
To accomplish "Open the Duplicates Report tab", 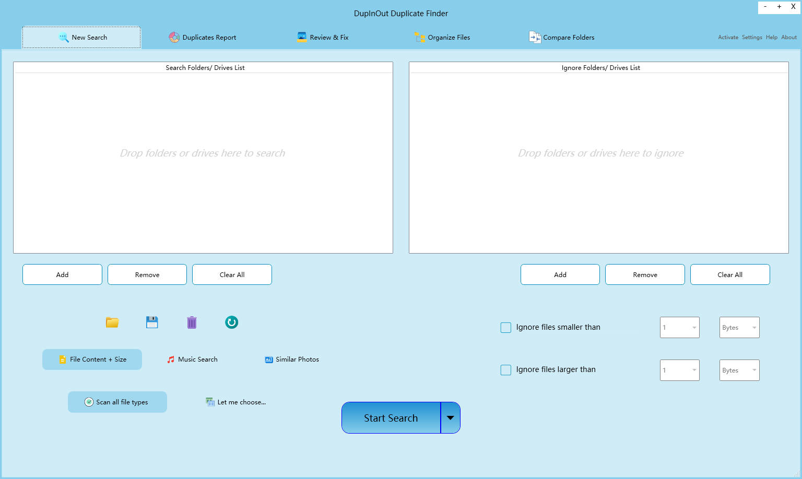I will tap(203, 38).
